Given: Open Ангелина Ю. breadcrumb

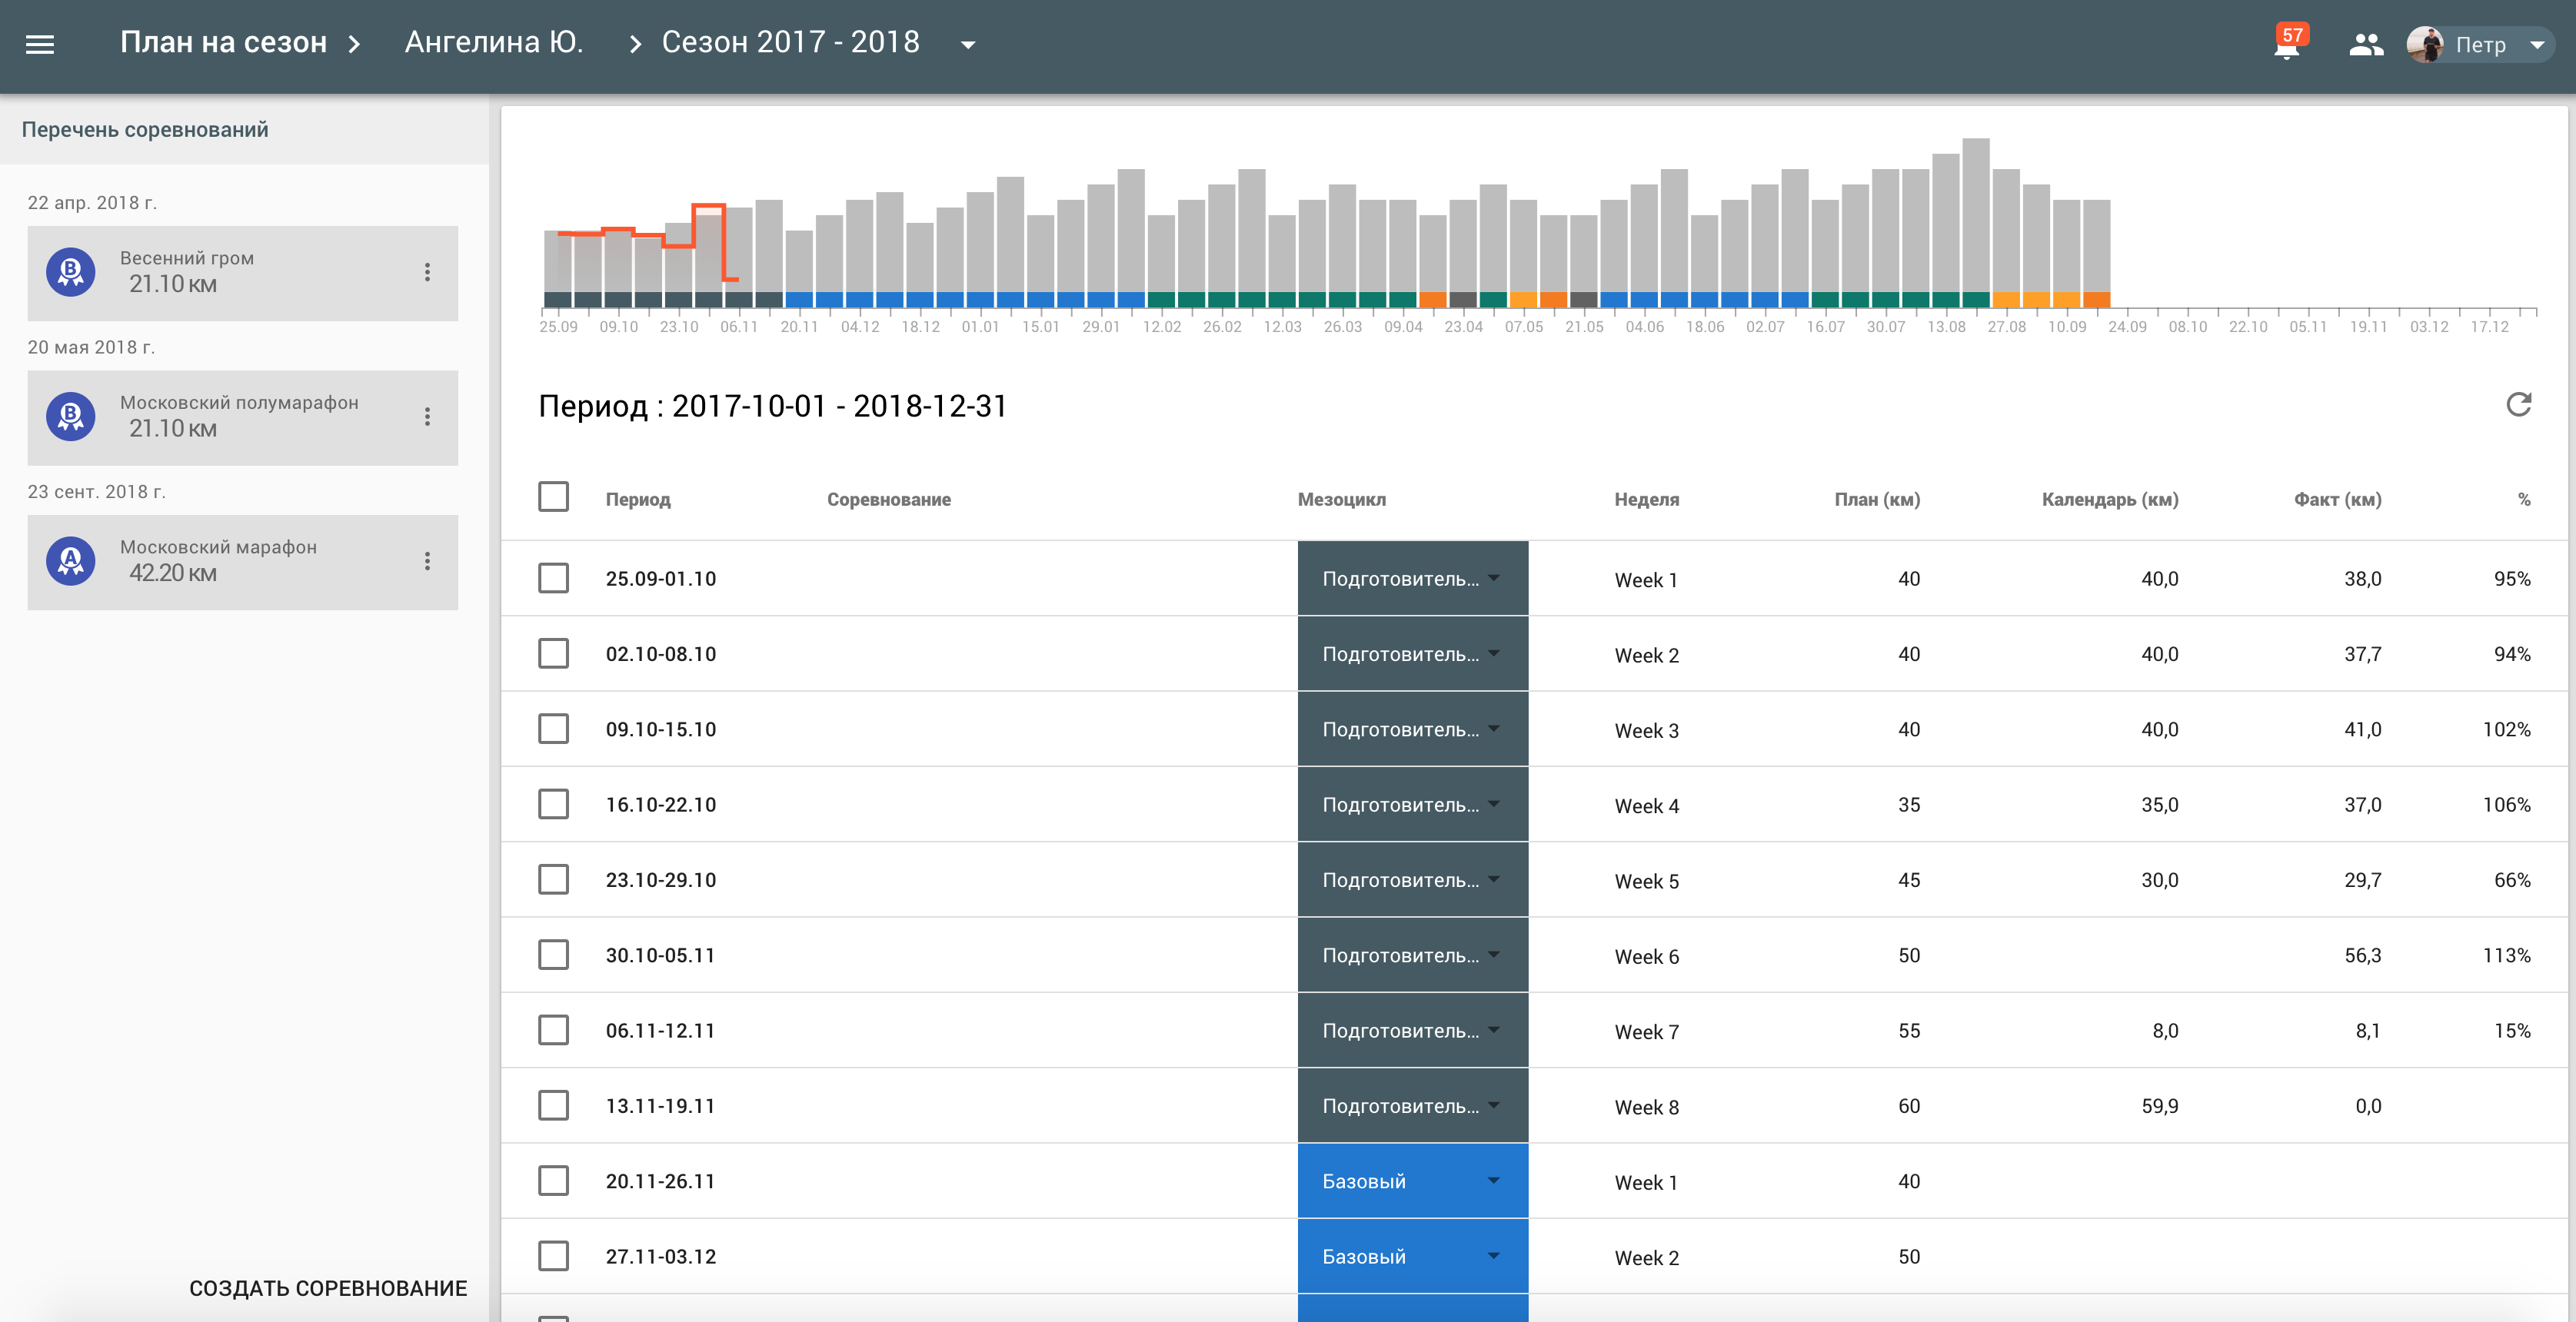Looking at the screenshot, I should tap(494, 42).
